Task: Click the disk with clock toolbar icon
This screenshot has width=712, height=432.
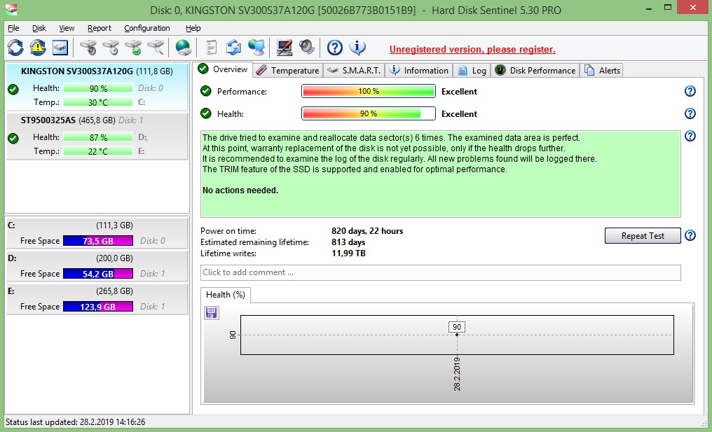Action: click(110, 48)
